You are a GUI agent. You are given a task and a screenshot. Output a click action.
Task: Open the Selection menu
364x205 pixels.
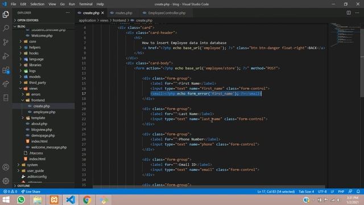click(37, 4)
